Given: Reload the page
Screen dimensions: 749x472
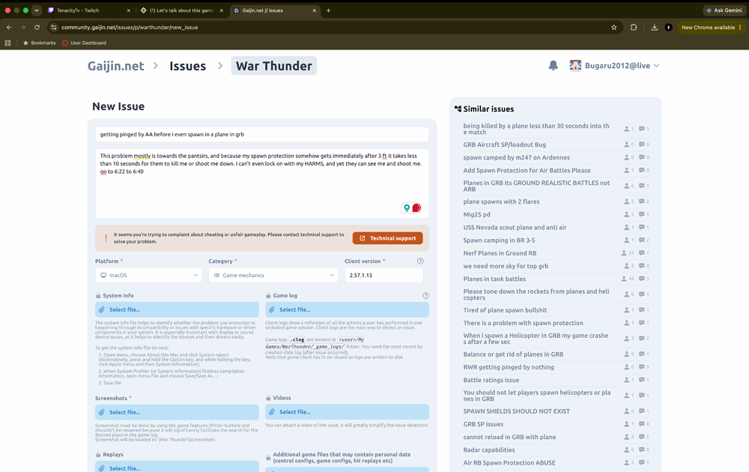Looking at the screenshot, I should click(x=37, y=27).
